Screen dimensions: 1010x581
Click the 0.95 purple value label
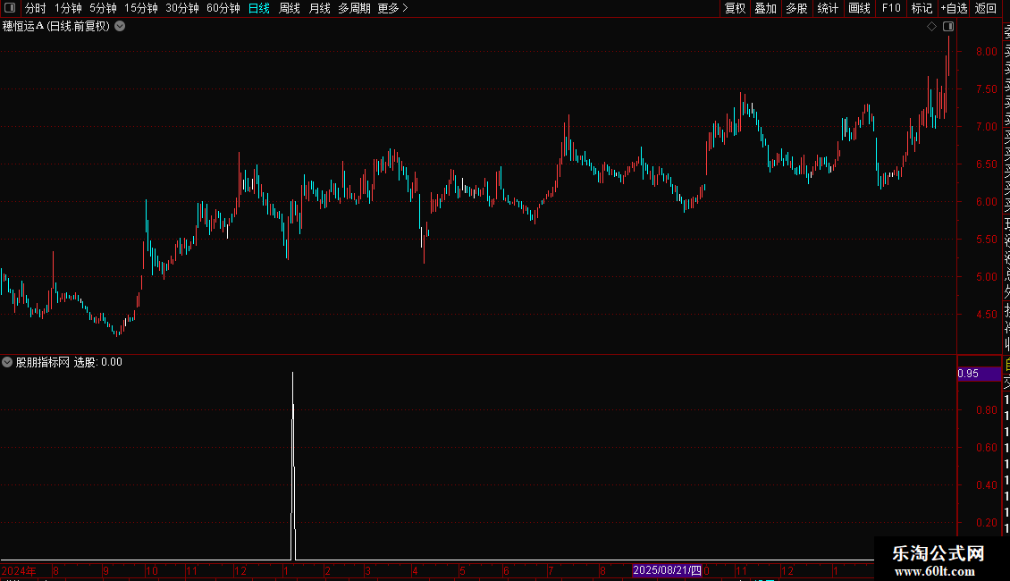[x=979, y=374]
